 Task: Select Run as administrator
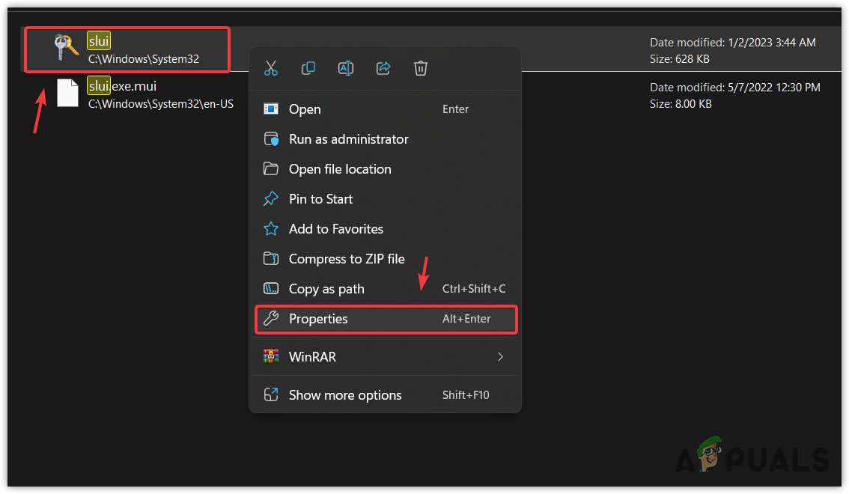pyautogui.click(x=348, y=139)
